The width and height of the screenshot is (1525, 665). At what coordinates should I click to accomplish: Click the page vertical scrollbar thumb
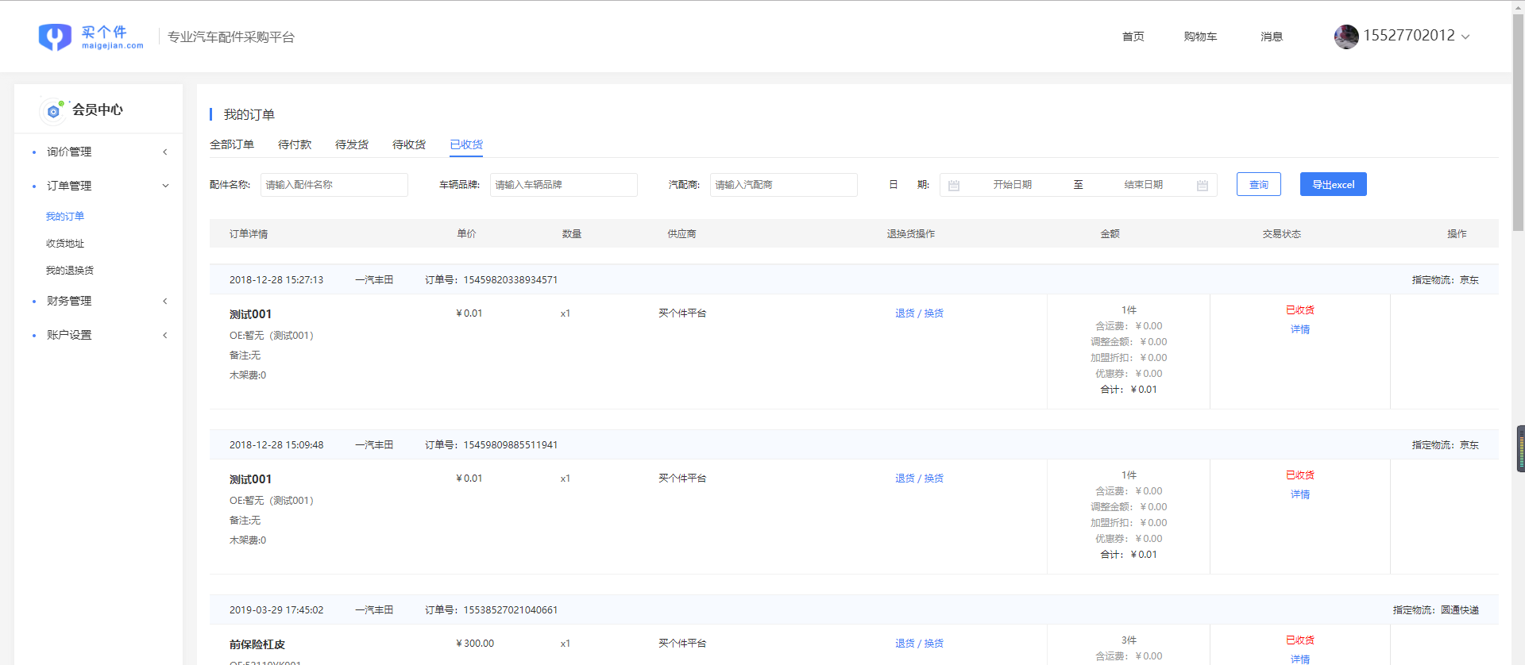pos(1518,123)
